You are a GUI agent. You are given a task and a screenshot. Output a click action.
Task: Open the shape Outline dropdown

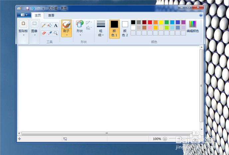point(89,23)
